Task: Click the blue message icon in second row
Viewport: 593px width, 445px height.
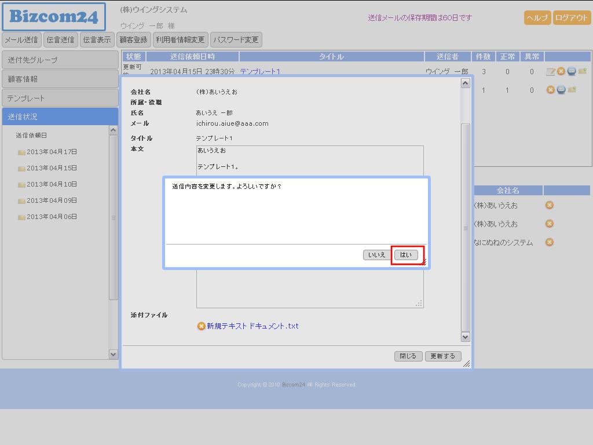Action: click(561, 90)
